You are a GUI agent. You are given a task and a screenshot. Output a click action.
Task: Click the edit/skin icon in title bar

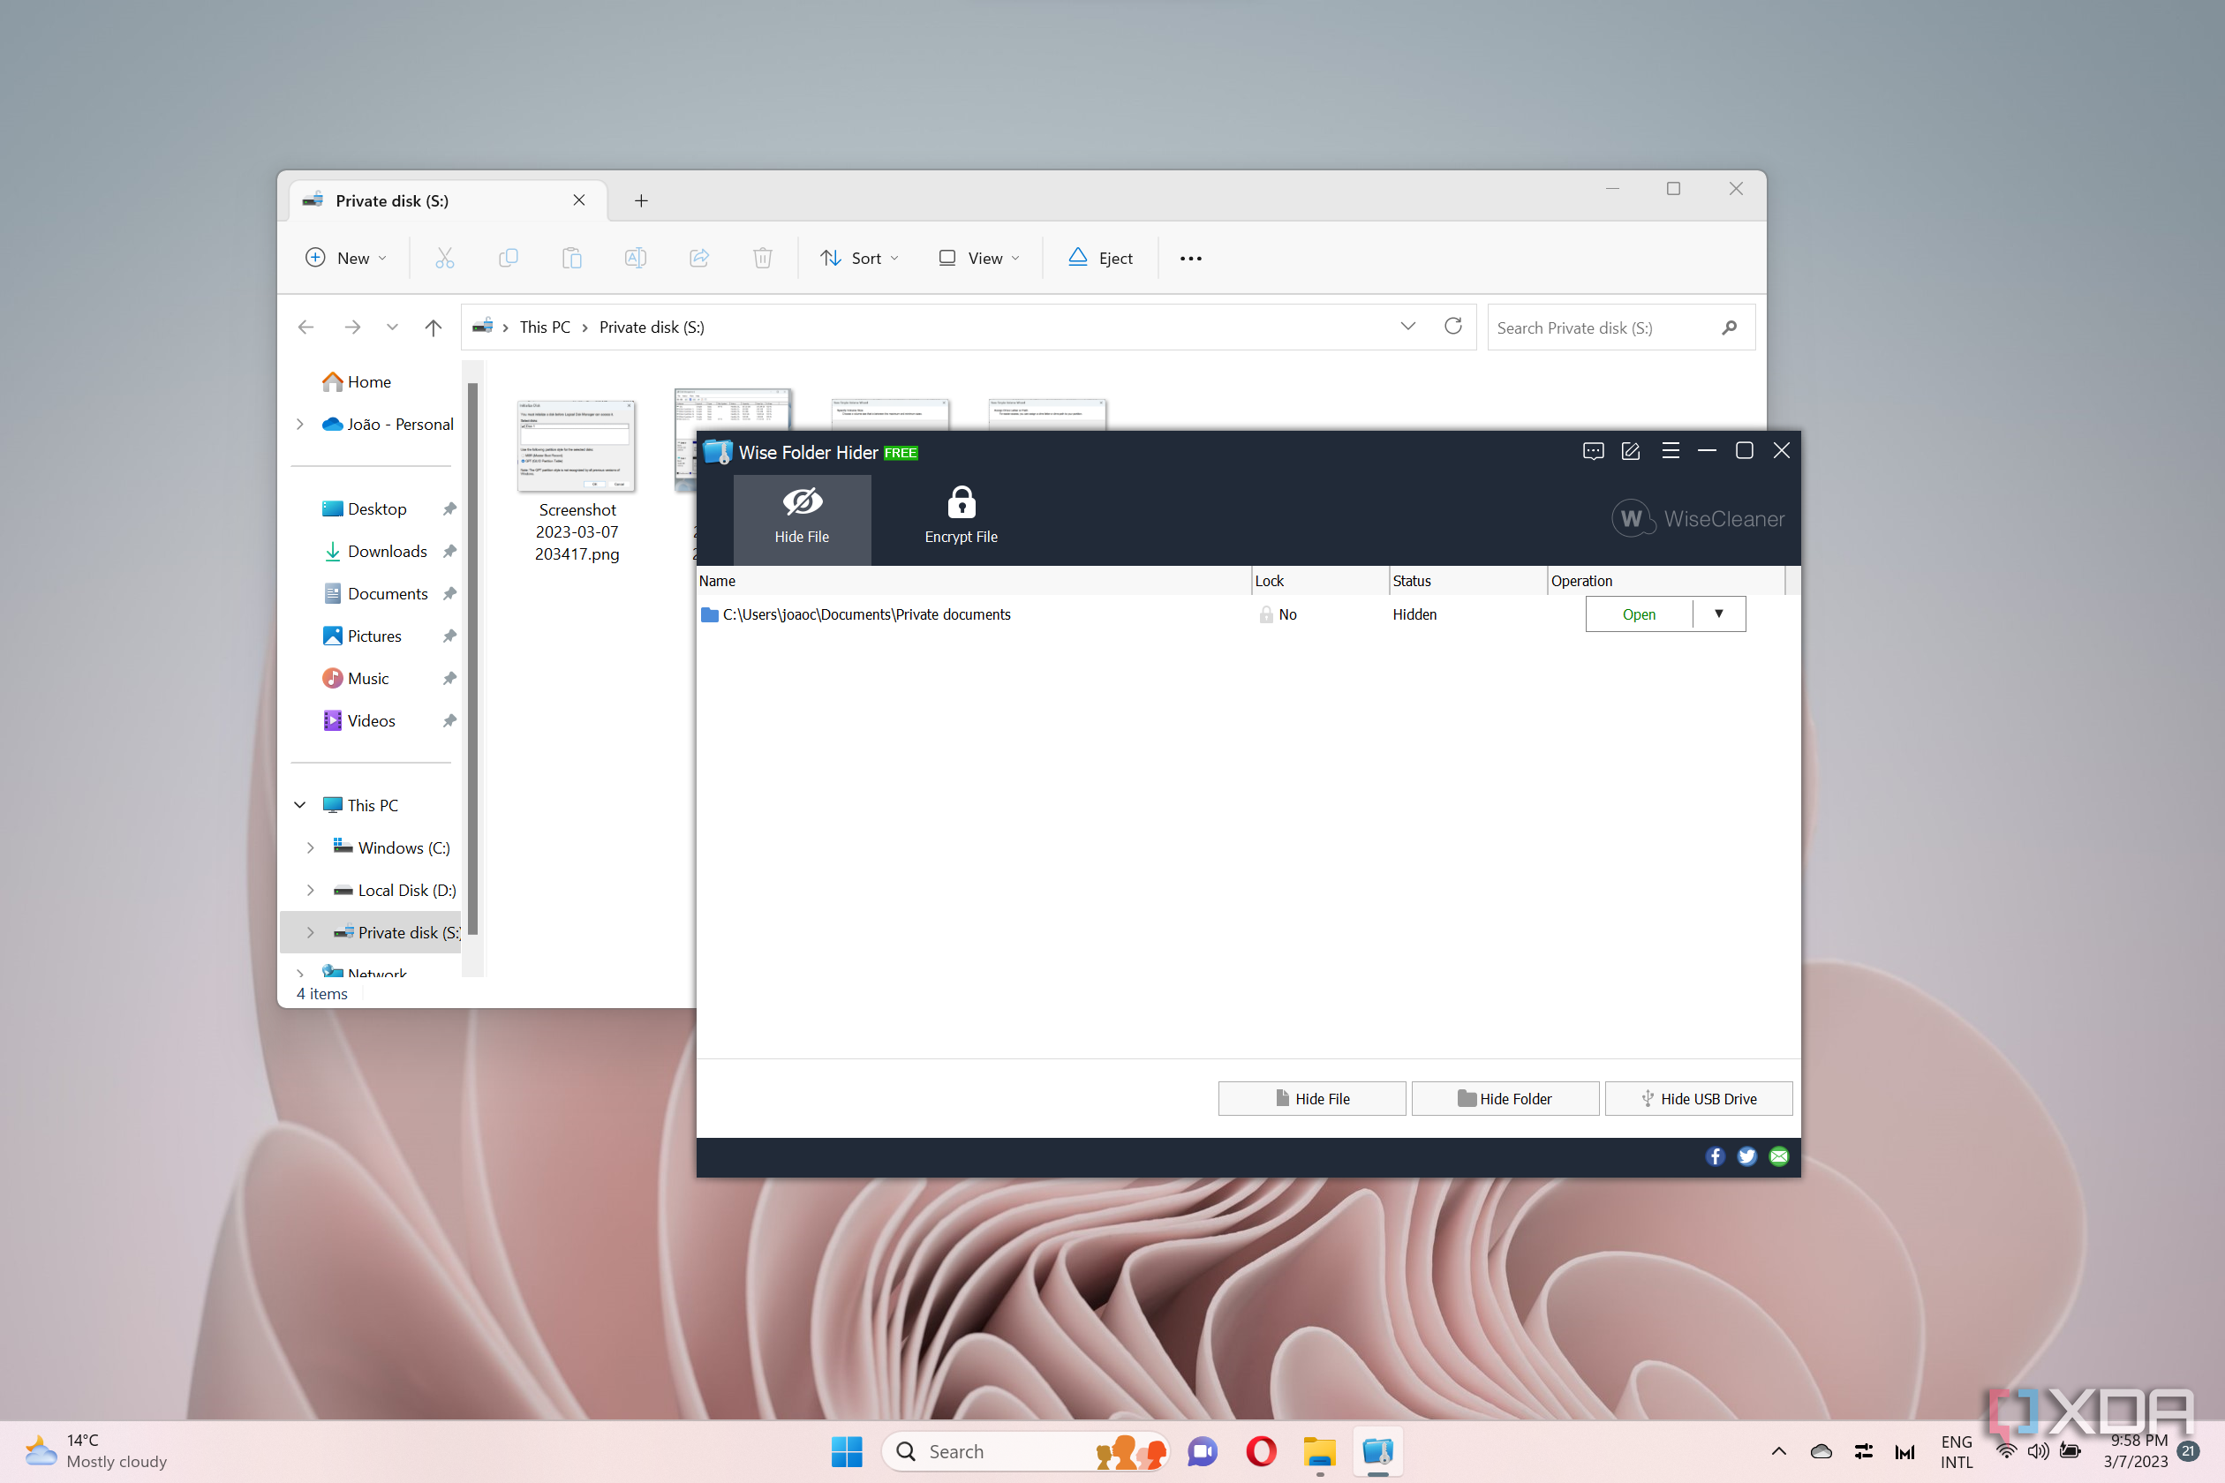(1631, 451)
